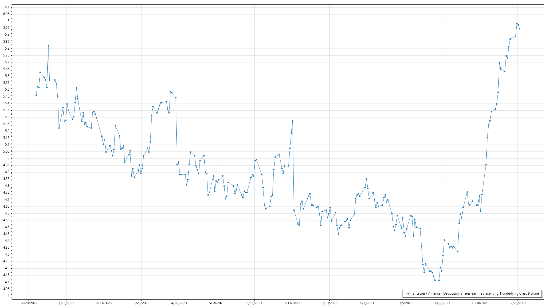Select the 10/5/2023 date label
Screen dimensions: 548x308
click(x=405, y=303)
